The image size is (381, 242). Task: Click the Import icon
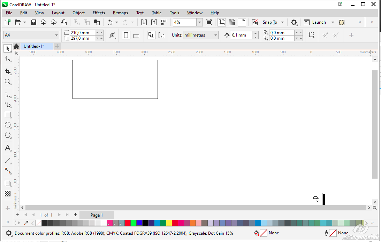pyautogui.click(x=144, y=22)
